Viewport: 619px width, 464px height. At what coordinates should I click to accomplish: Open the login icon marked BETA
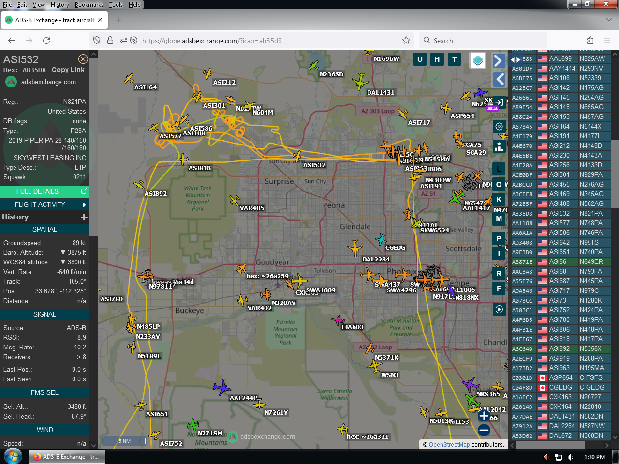pyautogui.click(x=499, y=102)
